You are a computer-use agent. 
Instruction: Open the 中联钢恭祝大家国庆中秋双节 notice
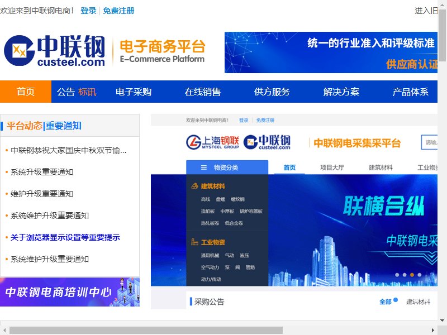pyautogui.click(x=68, y=150)
